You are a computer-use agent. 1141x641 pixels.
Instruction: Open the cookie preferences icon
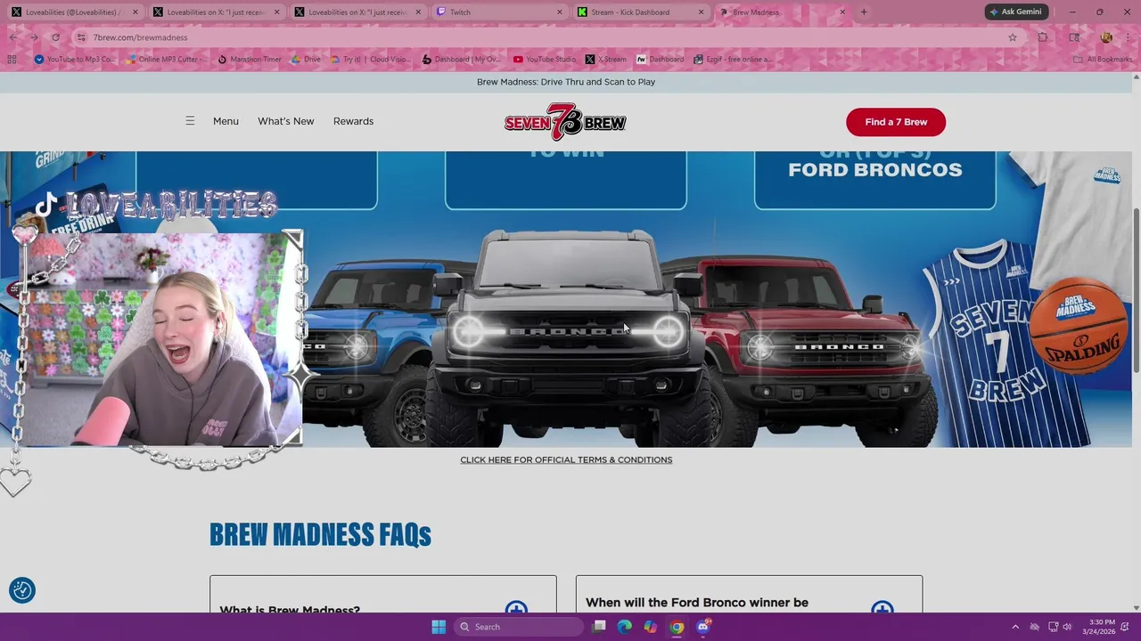pyautogui.click(x=22, y=590)
